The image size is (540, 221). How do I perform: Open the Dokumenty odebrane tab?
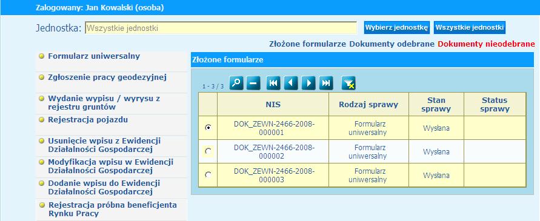392,44
